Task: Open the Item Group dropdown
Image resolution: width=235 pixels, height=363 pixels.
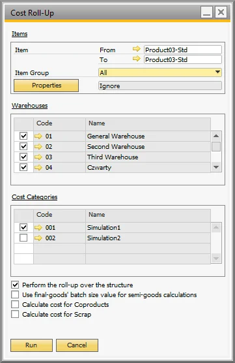Action: pos(159,72)
